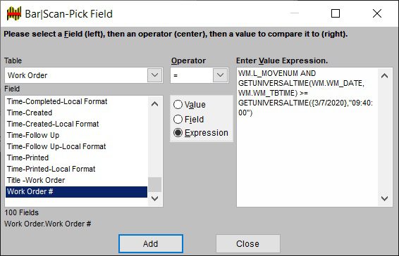This screenshot has width=399, height=256.
Task: Click the Close button
Action: (x=248, y=243)
